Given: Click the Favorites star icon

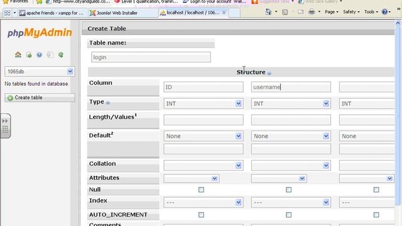Looking at the screenshot, I should [x=6, y=2].
